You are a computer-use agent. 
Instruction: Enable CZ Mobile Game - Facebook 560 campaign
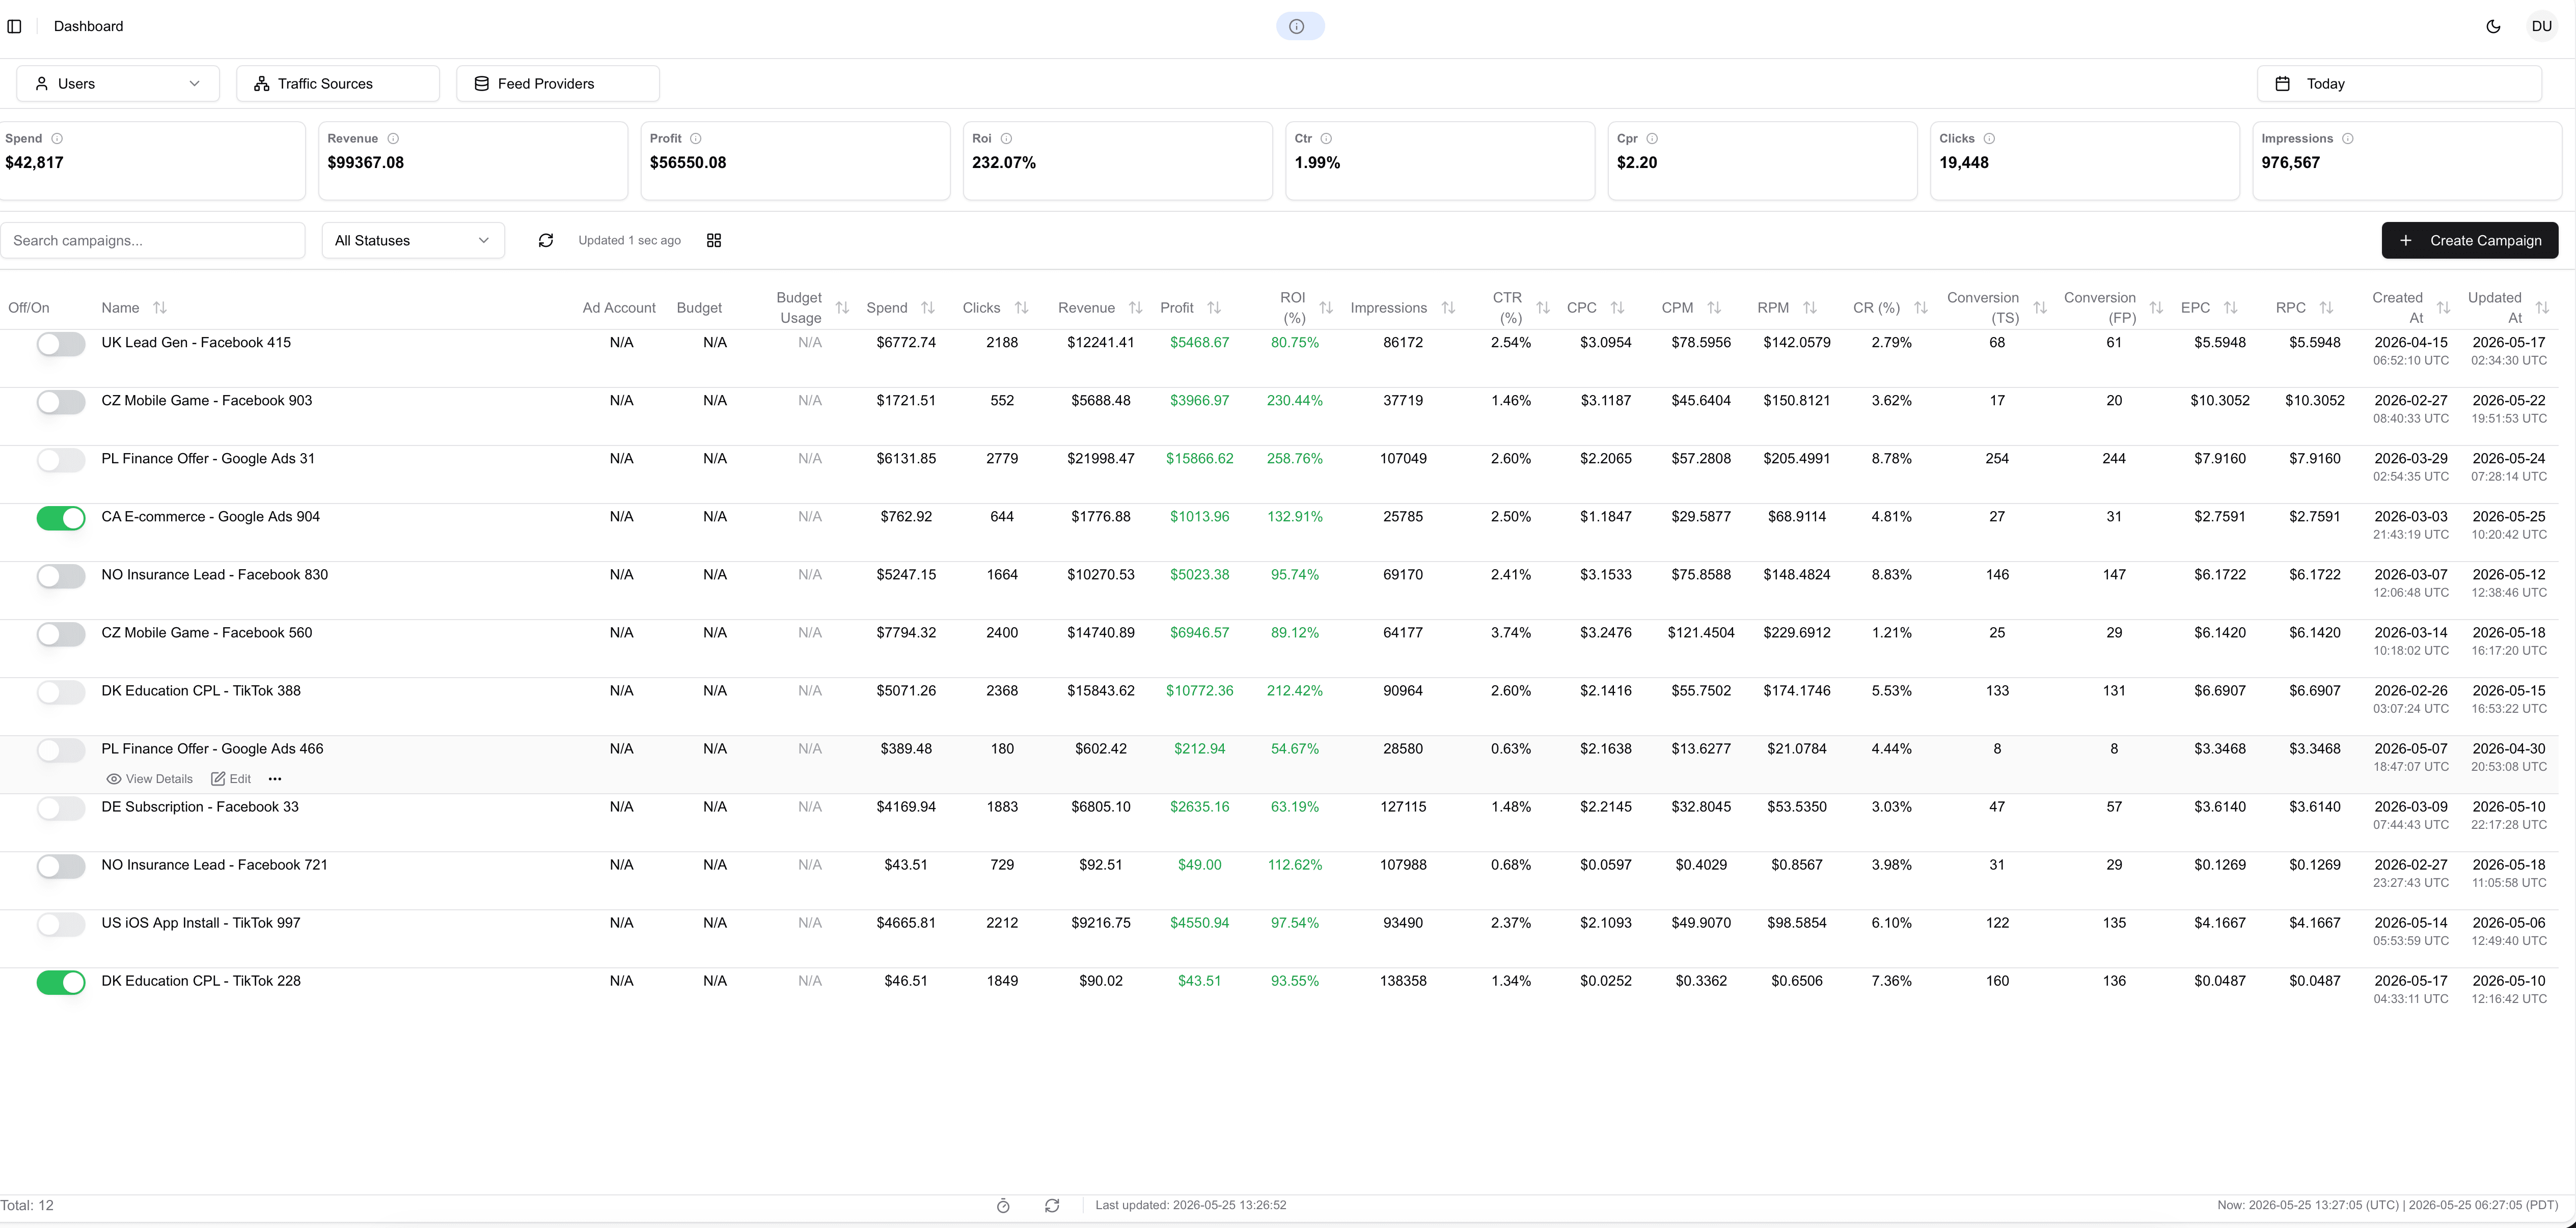(x=61, y=634)
